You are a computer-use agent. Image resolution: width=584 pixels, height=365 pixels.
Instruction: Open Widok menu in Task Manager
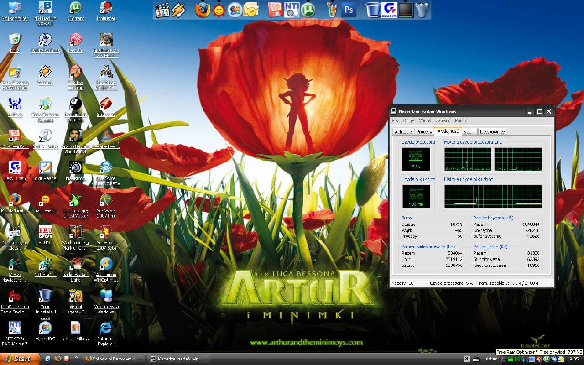425,121
